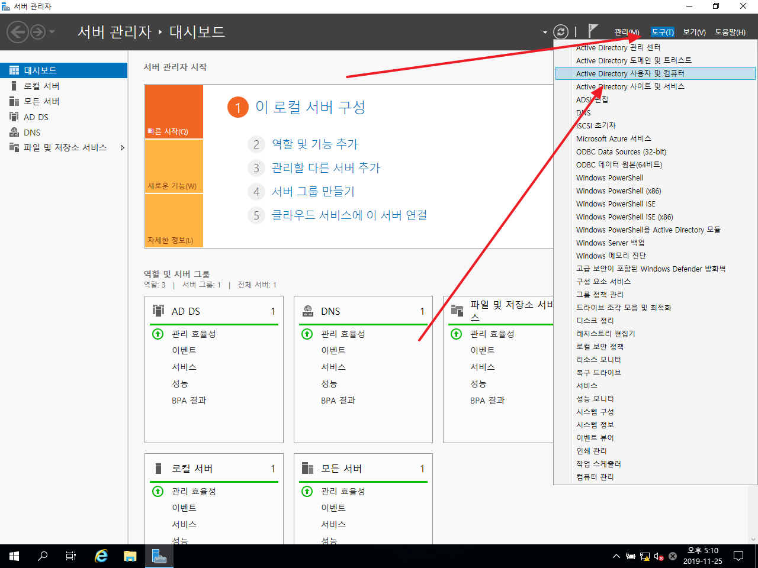Open iSCSI 초기자 from tools menu

coord(655,125)
